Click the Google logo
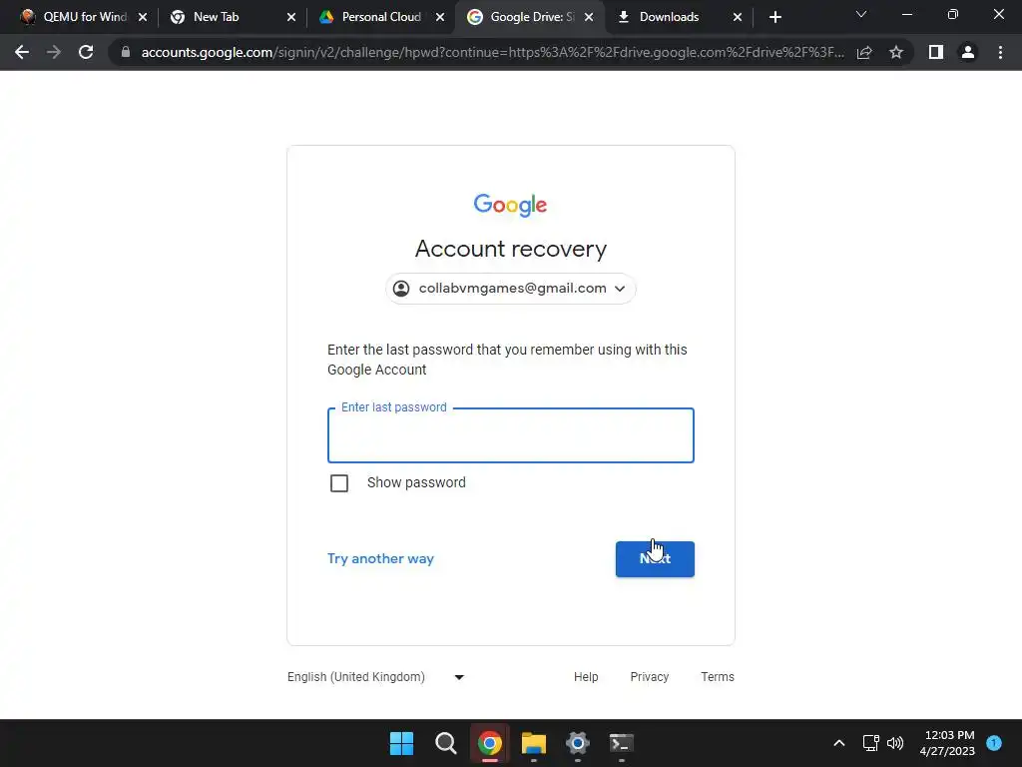This screenshot has height=767, width=1022. click(x=510, y=205)
